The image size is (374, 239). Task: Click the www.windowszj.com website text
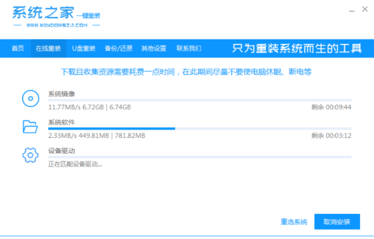[57, 25]
